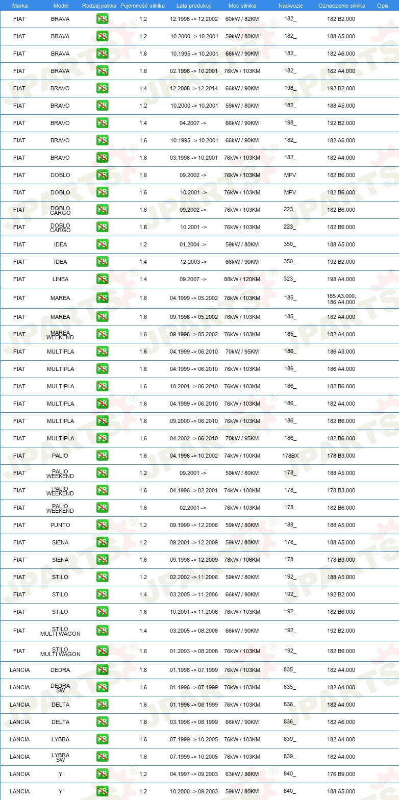
Task: Click fuel icon in MULTIPLA 182 A4.000 row
Action: (102, 404)
